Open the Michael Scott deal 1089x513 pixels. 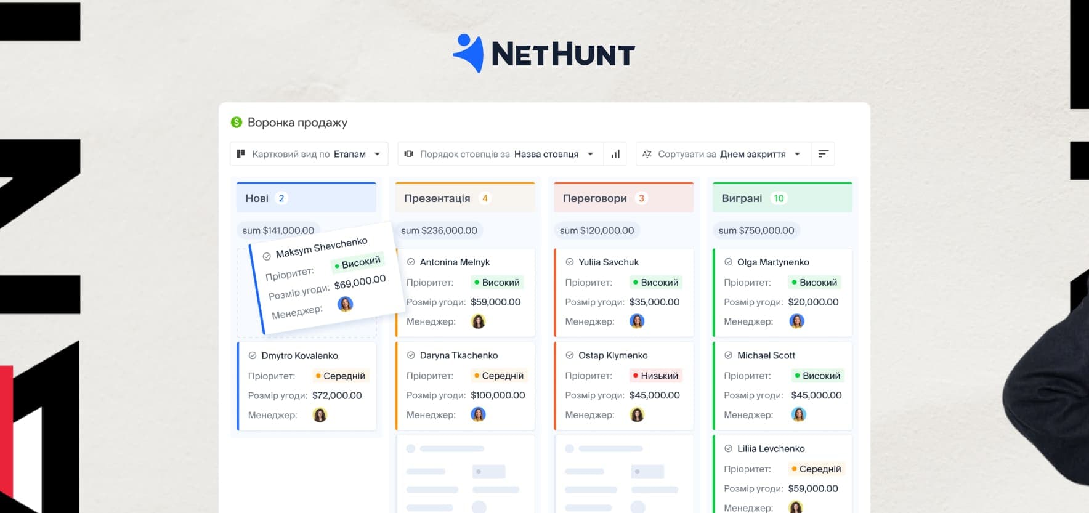766,355
